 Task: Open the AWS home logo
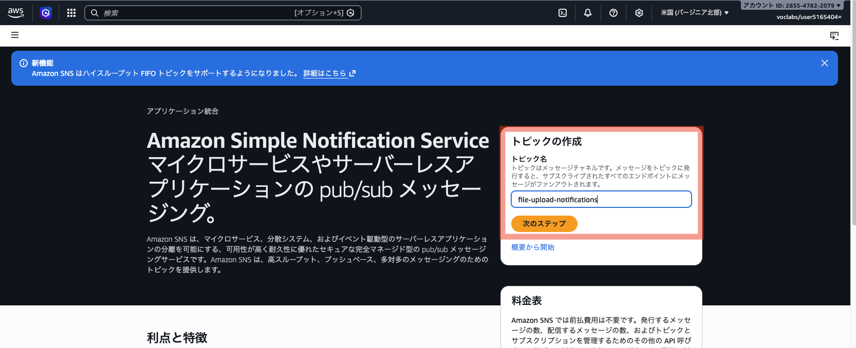point(16,13)
